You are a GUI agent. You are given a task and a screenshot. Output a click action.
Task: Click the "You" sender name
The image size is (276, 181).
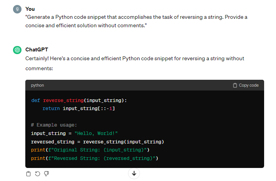(x=30, y=9)
